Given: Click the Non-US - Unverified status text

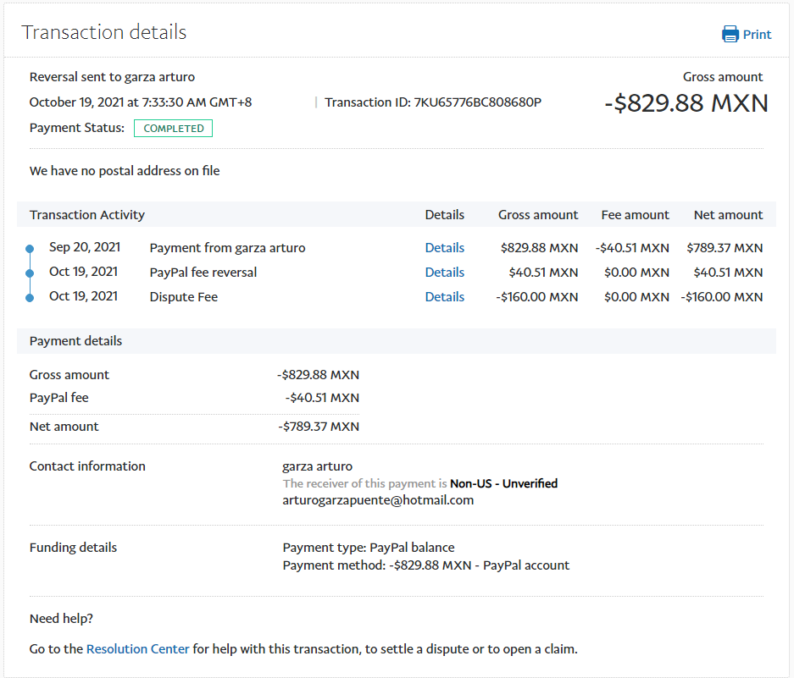Looking at the screenshot, I should (503, 483).
